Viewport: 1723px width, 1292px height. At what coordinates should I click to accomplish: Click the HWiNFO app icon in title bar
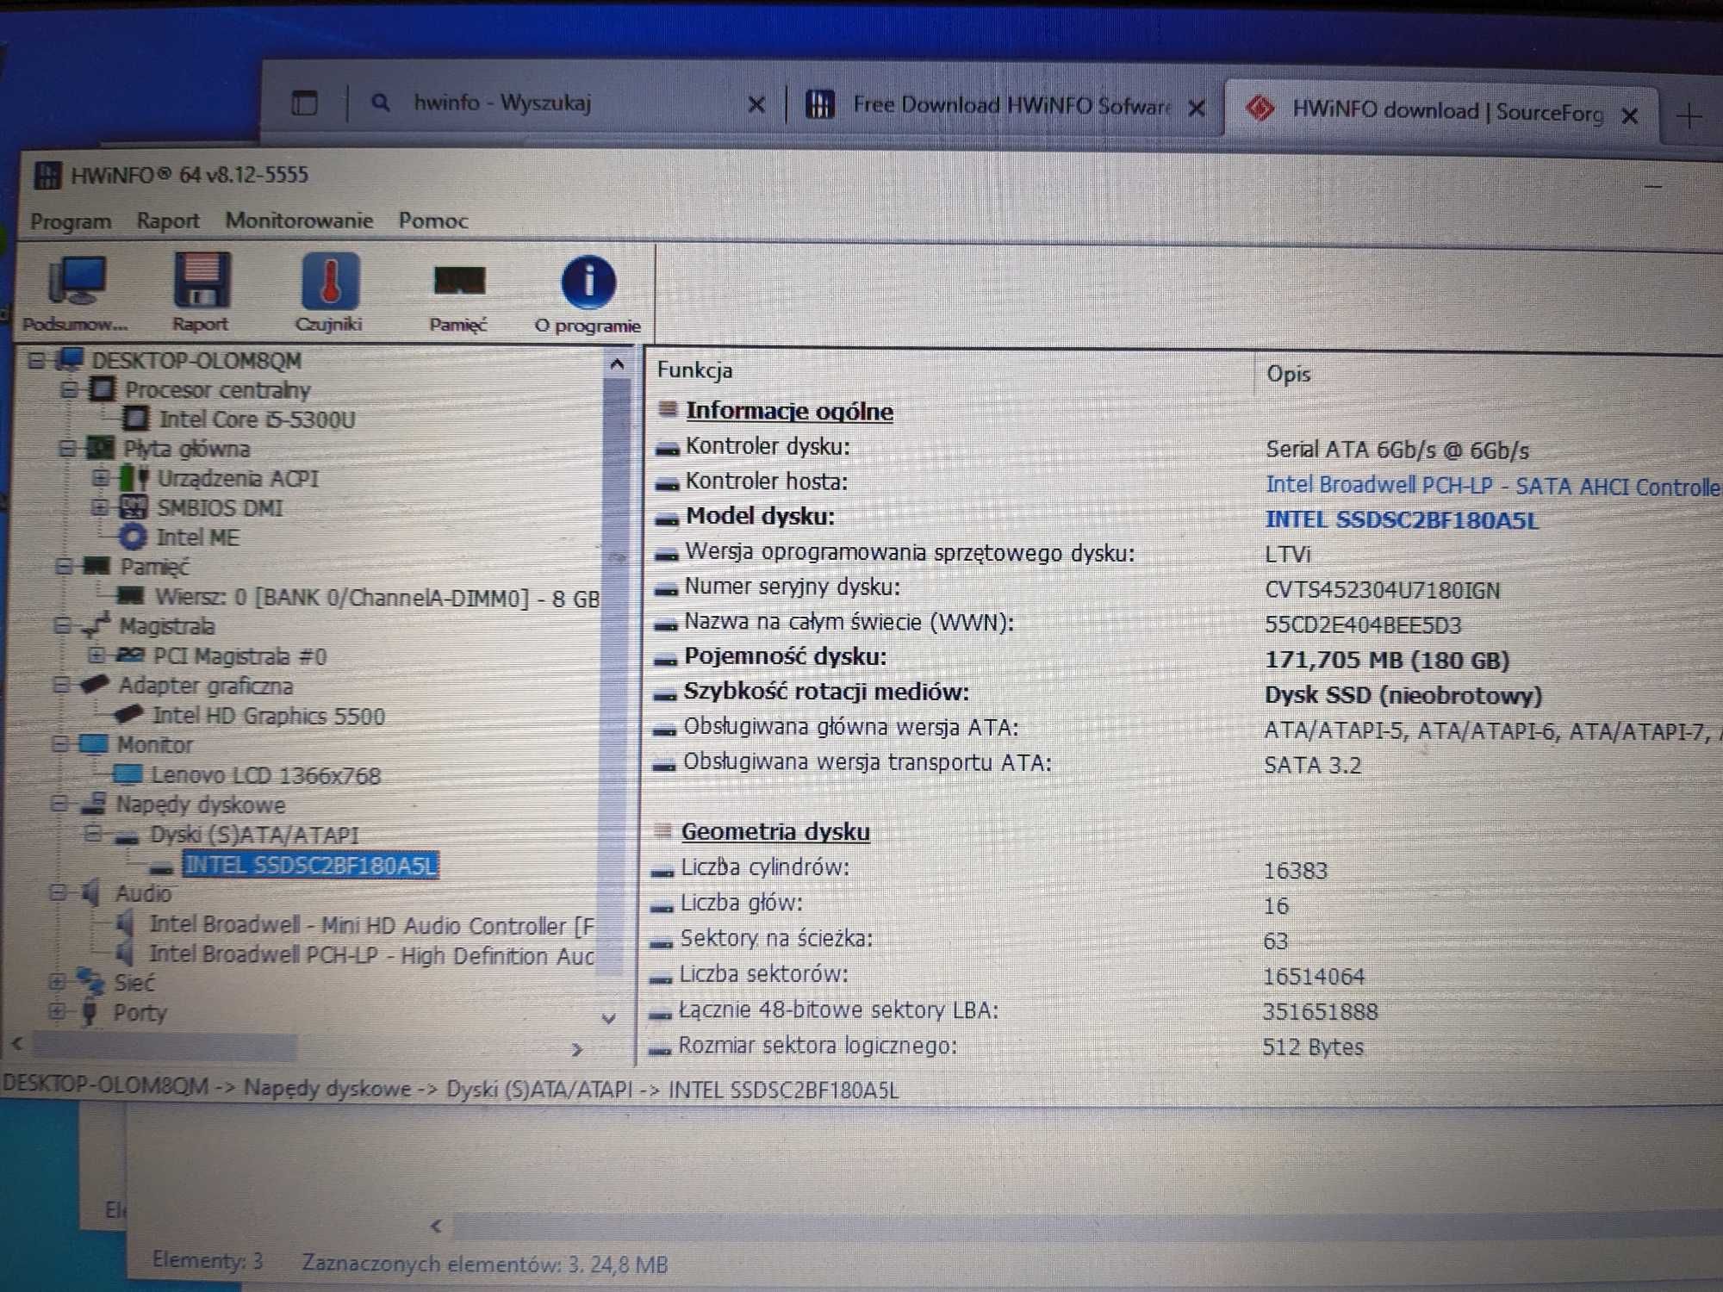[x=47, y=176]
